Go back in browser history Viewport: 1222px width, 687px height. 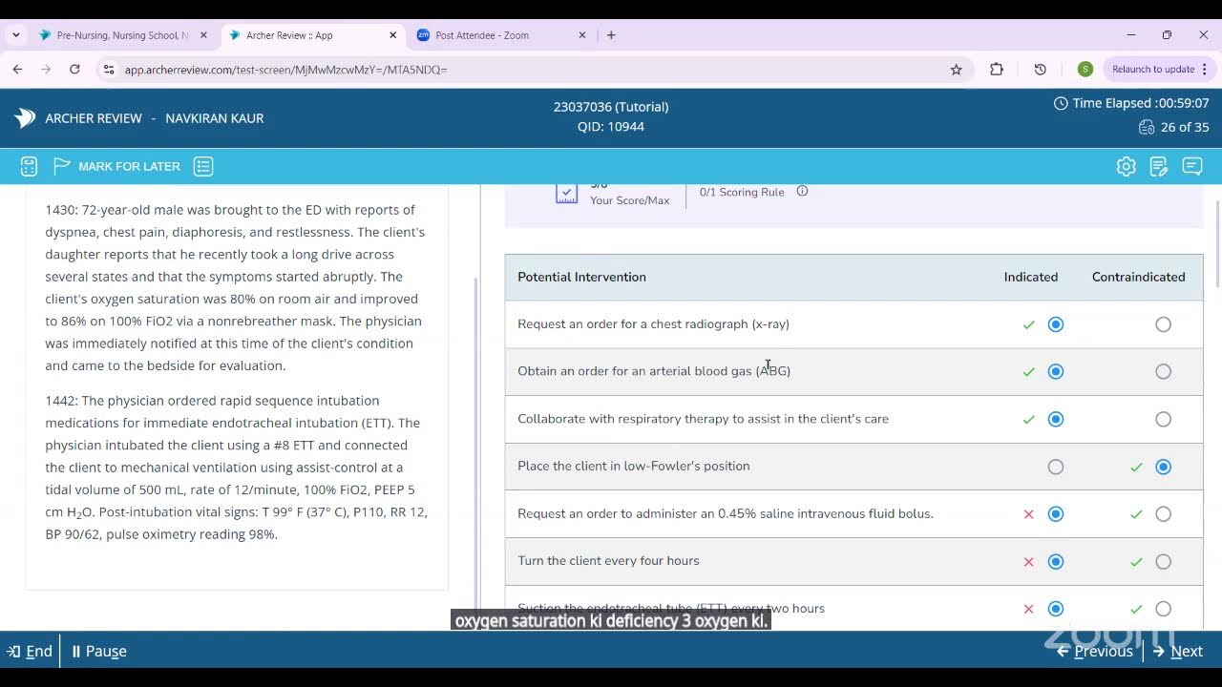click(x=17, y=69)
